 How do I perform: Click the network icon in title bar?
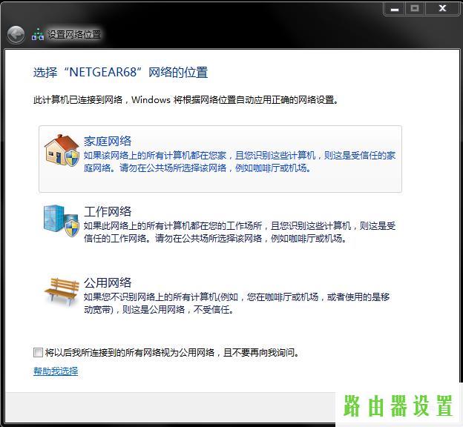[38, 34]
